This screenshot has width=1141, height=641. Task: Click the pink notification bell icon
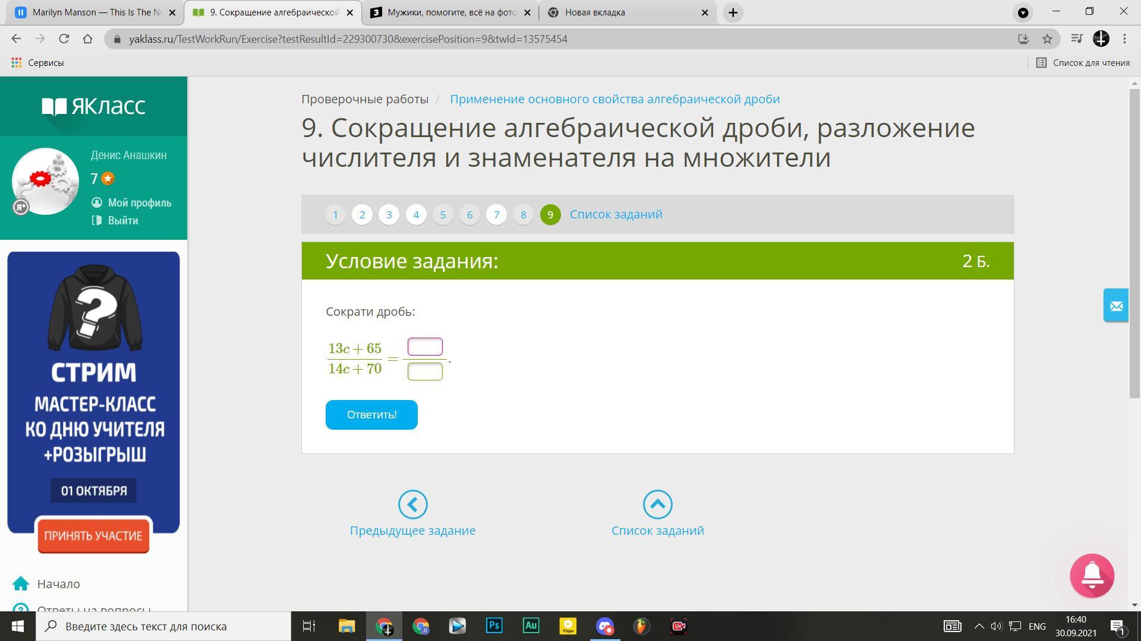pyautogui.click(x=1092, y=575)
